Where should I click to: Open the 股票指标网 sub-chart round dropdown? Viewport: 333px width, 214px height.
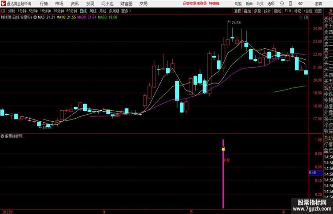click(x=2, y=136)
